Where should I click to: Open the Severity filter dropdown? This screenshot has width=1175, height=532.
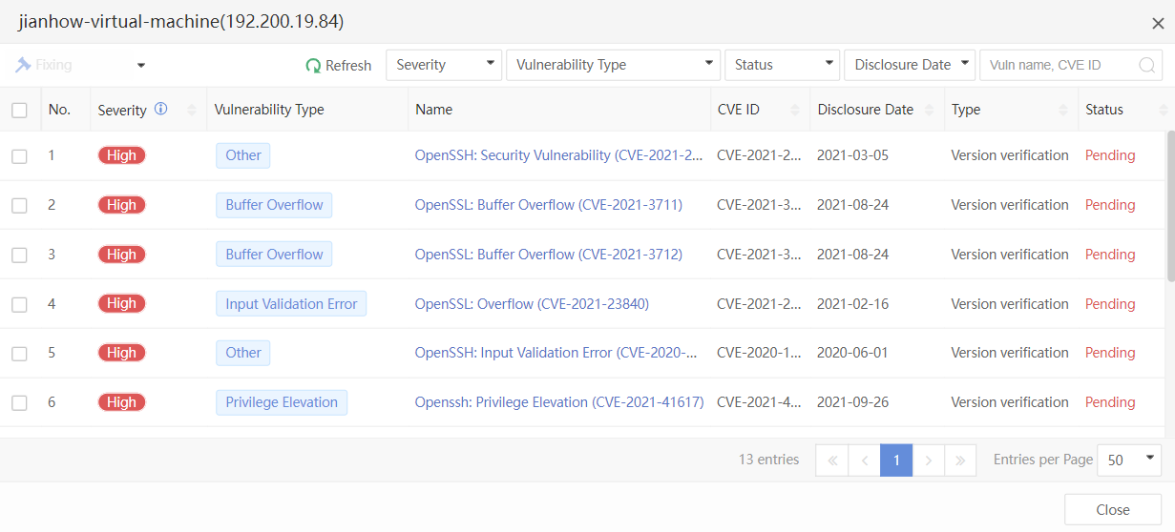(444, 65)
